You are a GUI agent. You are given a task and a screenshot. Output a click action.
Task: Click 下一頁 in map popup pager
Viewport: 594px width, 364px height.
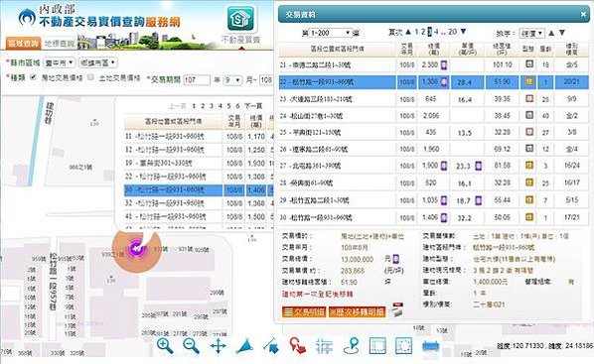click(x=253, y=106)
